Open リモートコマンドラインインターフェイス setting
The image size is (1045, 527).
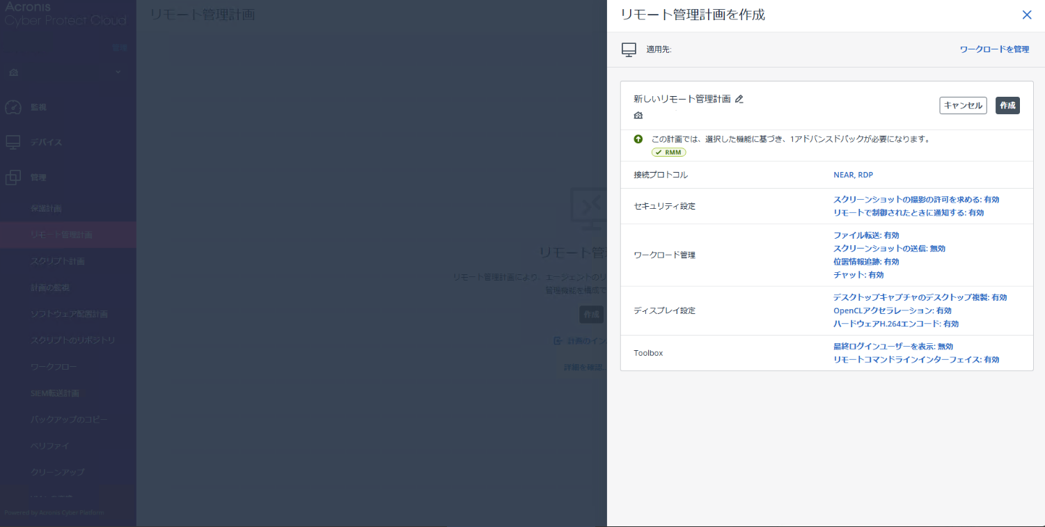[916, 359]
